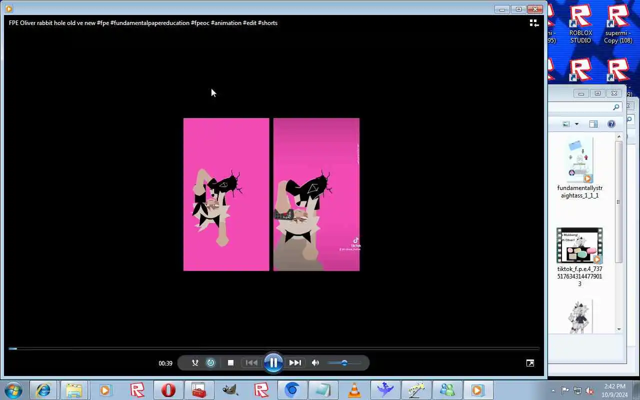Open the muted volume tray icon
The height and width of the screenshot is (400, 640).
589,390
